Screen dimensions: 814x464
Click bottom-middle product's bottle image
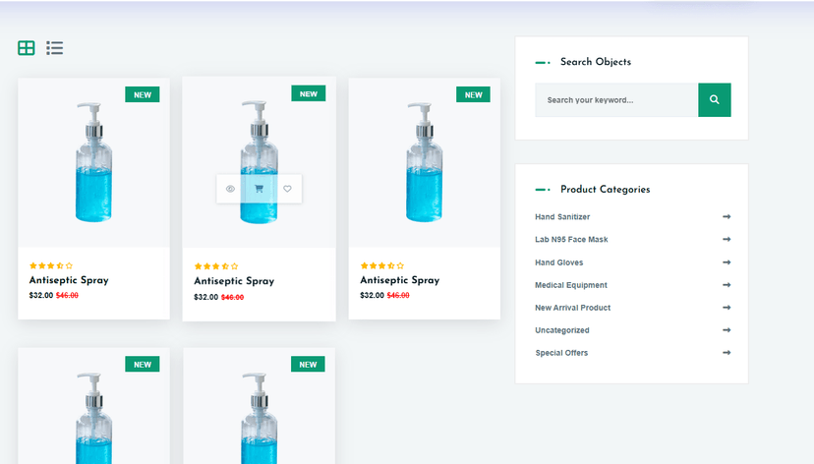[260, 418]
